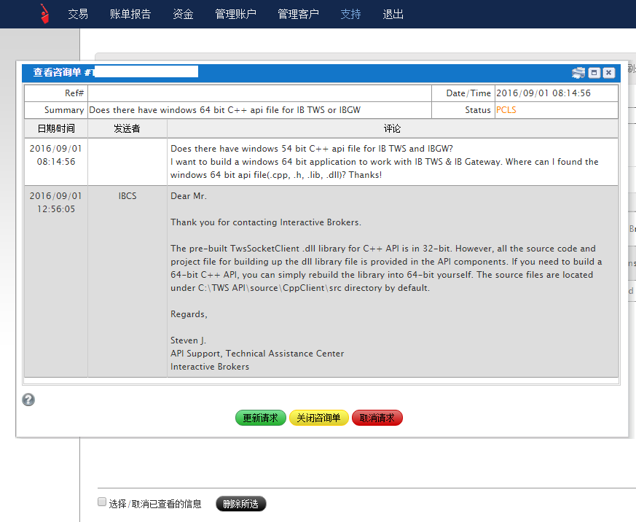
Task: Click the PCLS status text
Action: (x=506, y=110)
